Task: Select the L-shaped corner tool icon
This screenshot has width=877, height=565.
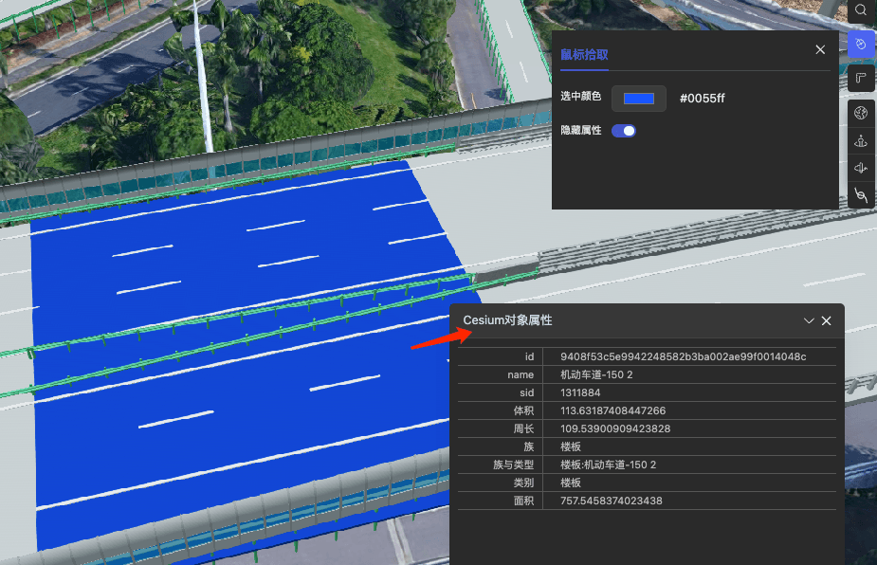Action: pos(861,78)
